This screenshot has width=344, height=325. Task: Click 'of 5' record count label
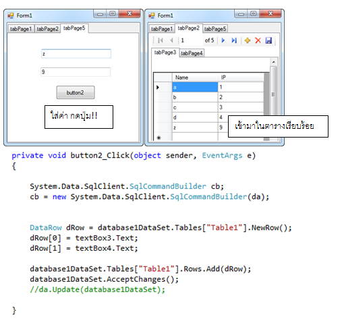[x=209, y=40]
